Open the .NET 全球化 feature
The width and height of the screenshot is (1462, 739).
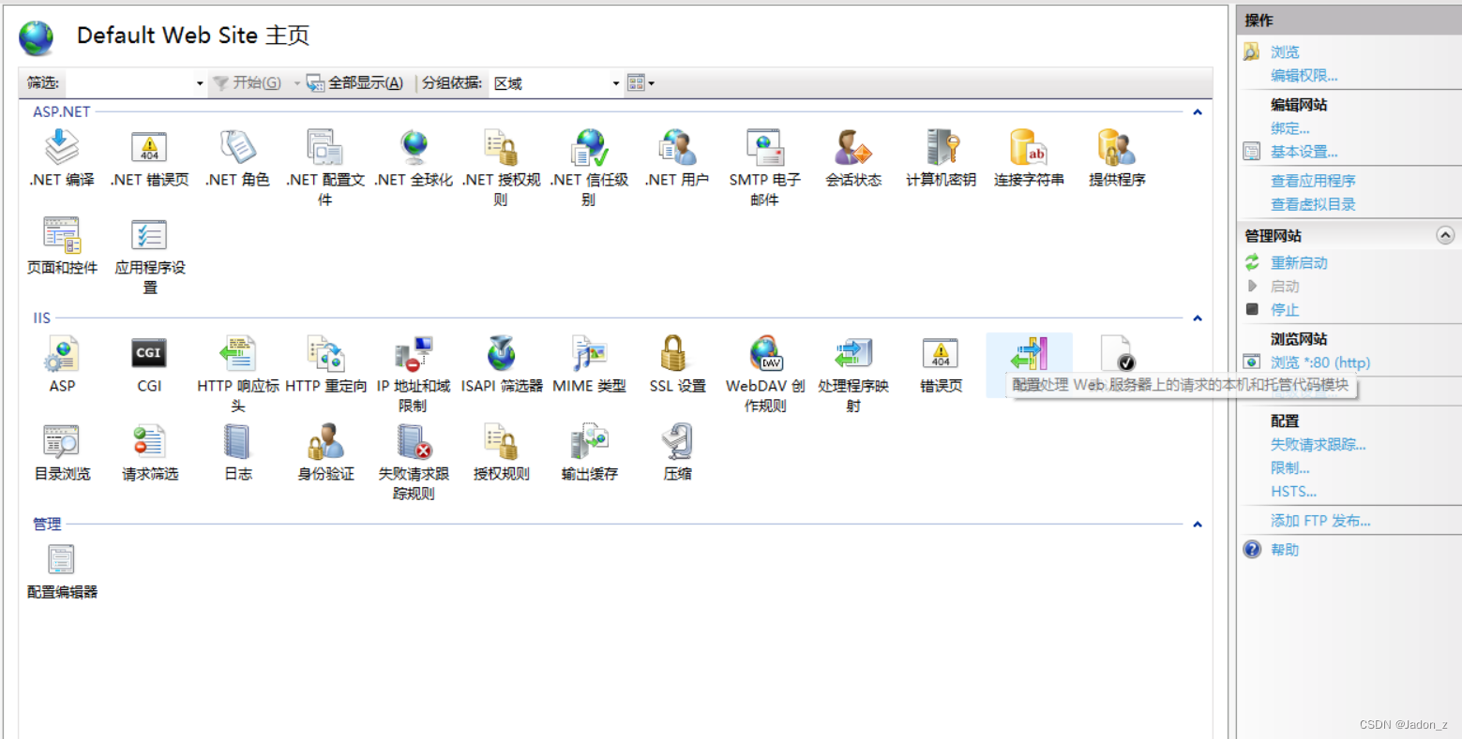(x=413, y=157)
